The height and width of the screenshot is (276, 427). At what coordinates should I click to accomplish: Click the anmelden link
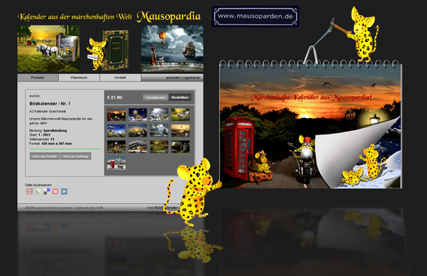point(174,78)
